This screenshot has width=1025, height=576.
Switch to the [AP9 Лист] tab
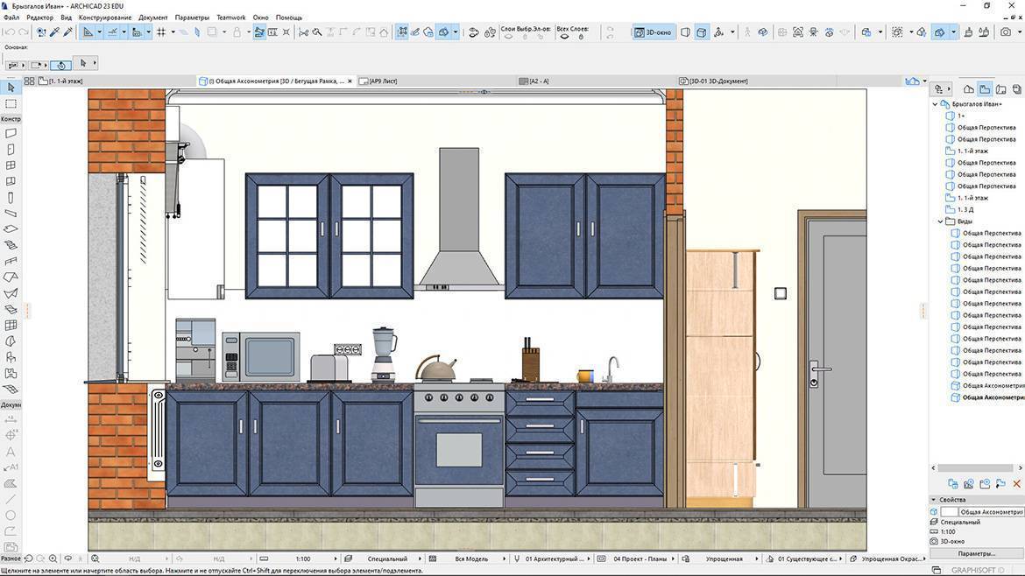[x=383, y=81]
